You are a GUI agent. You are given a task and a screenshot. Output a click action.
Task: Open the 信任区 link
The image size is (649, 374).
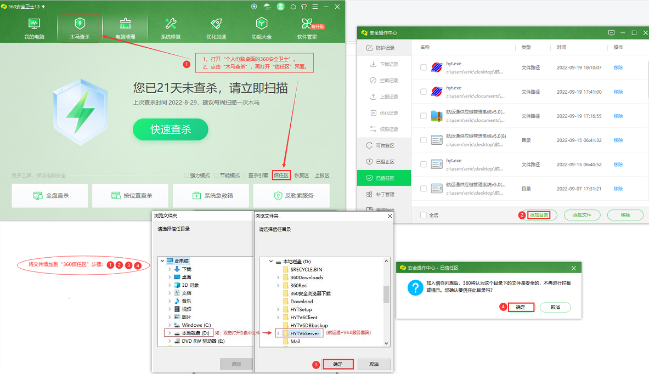281,175
